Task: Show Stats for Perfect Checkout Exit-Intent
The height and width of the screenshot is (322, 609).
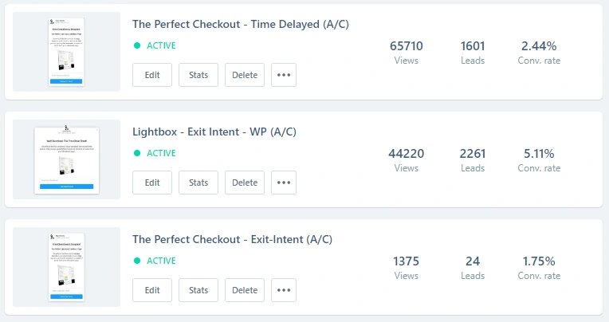Action: [198, 290]
